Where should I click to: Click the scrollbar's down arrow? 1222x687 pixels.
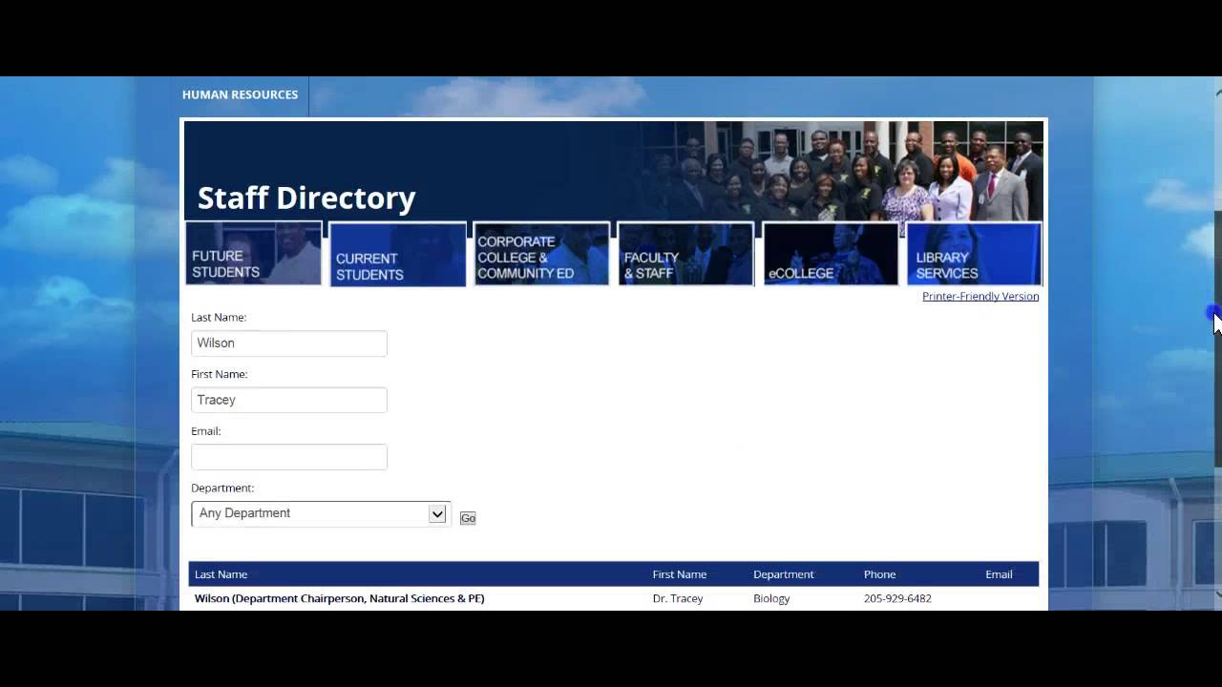tap(1218, 594)
